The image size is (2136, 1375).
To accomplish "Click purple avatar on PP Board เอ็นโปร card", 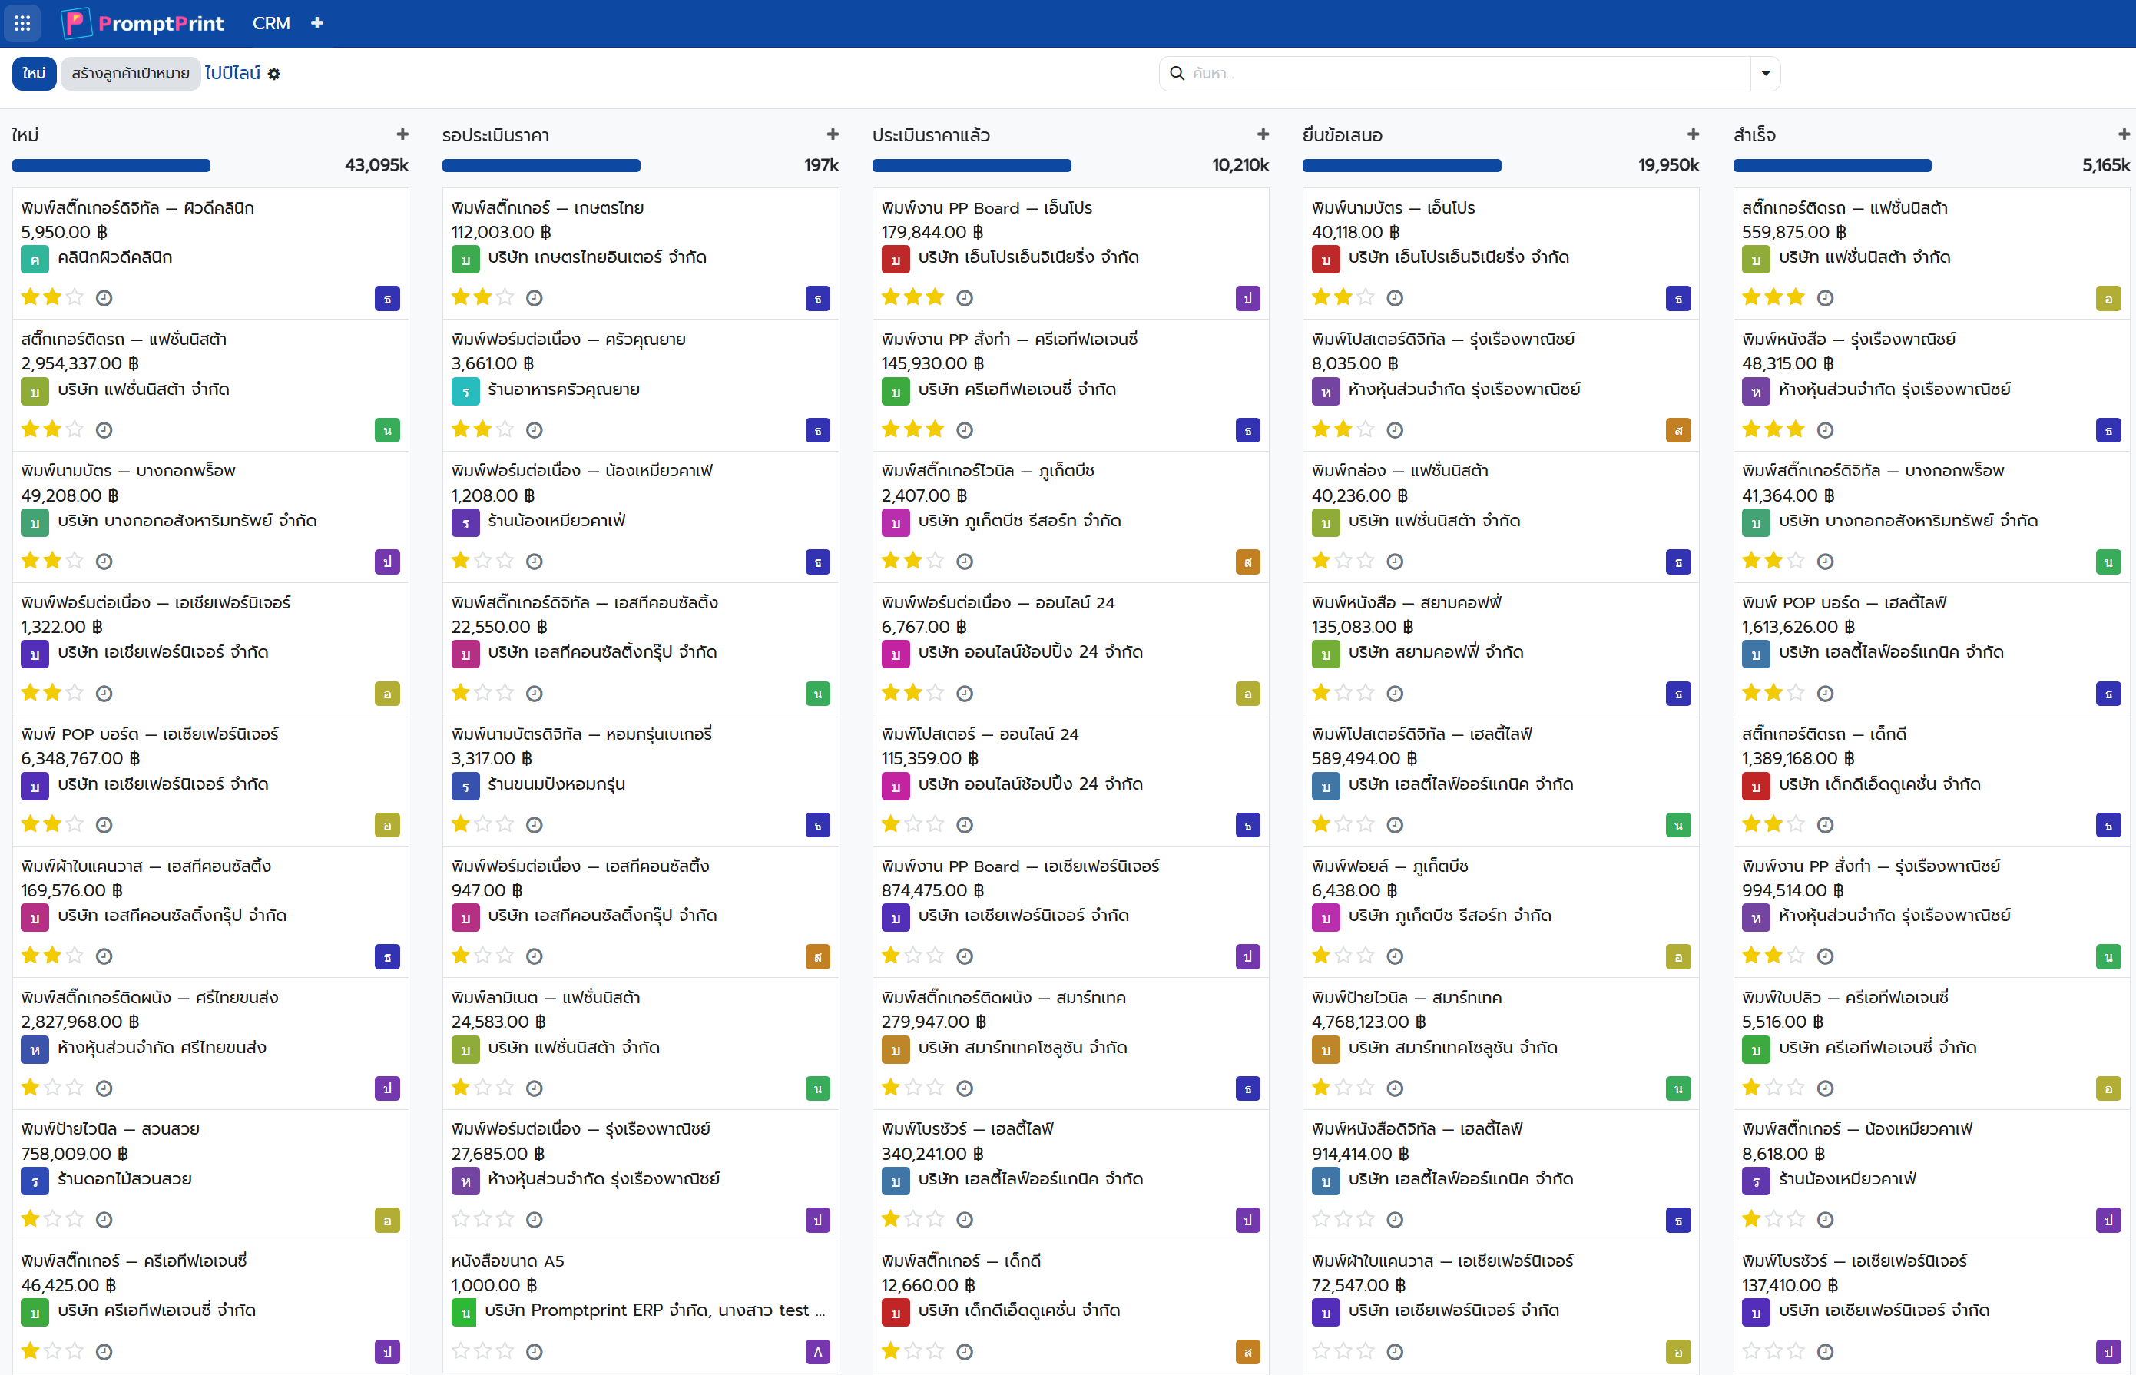I will [x=1248, y=299].
